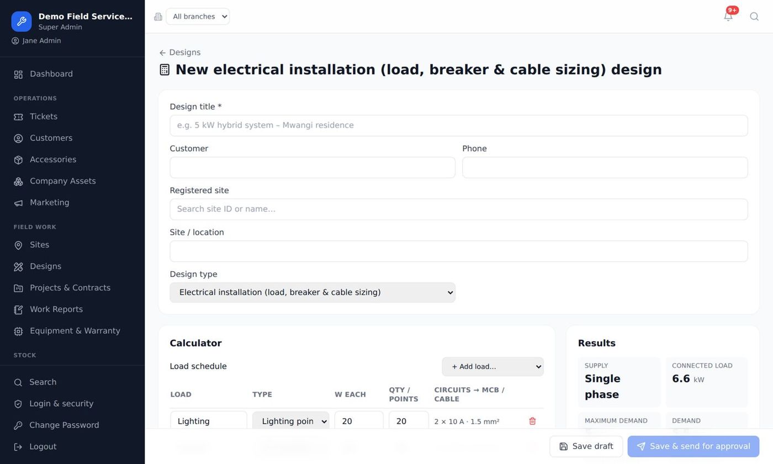Open the Add load dropdown

[493, 367]
